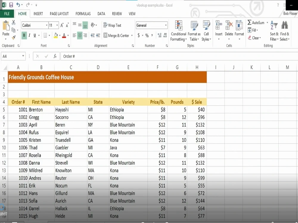Increase font size with the large A
298x223 pixels.
(x=62, y=25)
